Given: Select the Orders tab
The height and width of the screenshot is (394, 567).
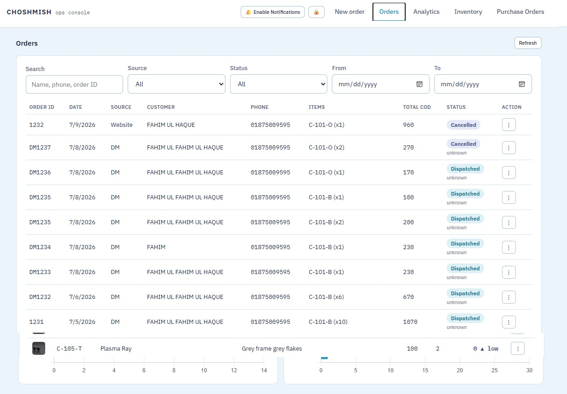Looking at the screenshot, I should (389, 12).
